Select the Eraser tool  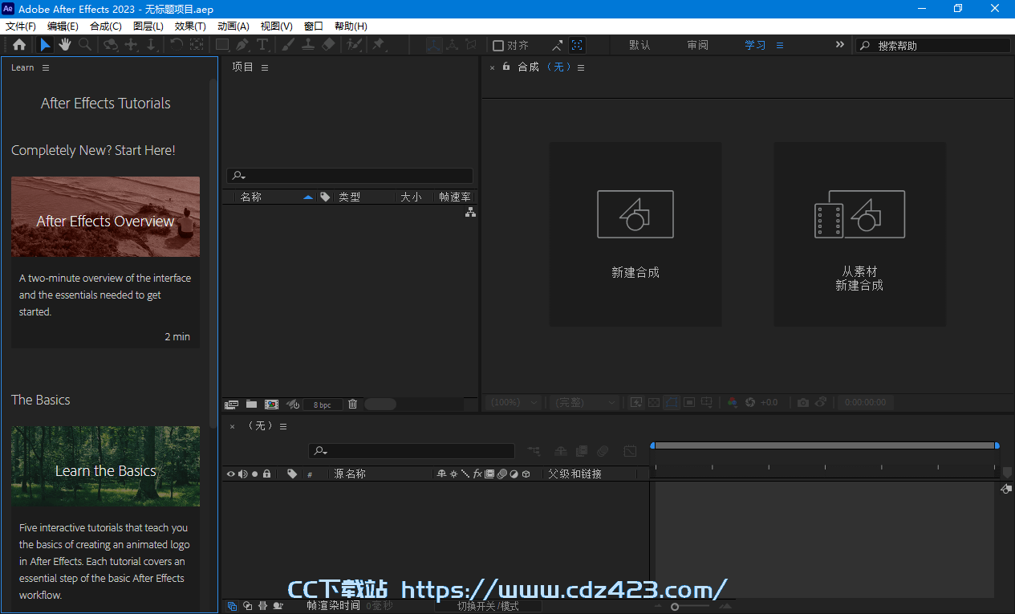pos(327,45)
